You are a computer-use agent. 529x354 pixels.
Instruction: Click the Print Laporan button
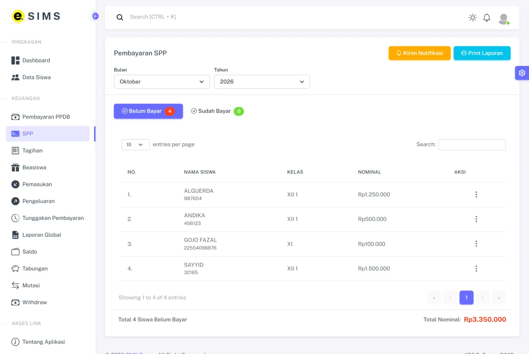[482, 53]
